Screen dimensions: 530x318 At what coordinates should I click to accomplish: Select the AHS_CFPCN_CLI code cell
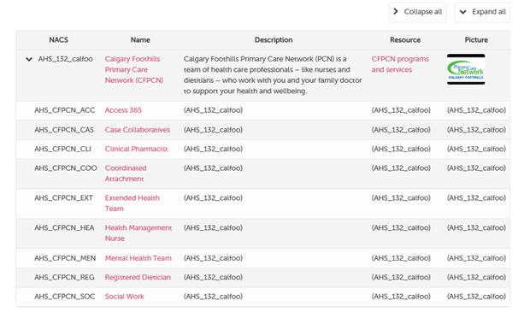click(62, 149)
